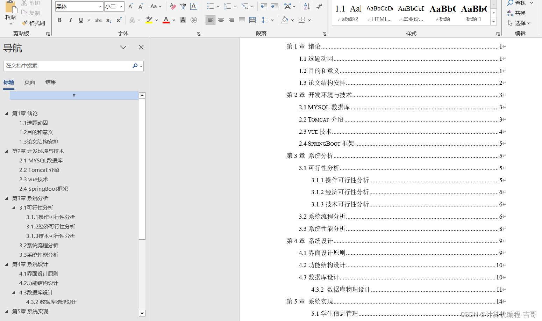This screenshot has height=321, width=542.
Task: Click the document search input field
Action: (68, 66)
